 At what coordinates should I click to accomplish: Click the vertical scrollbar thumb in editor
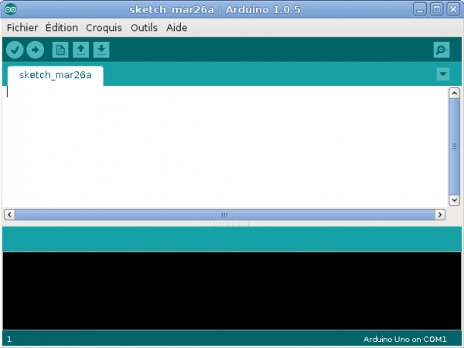[x=455, y=146]
